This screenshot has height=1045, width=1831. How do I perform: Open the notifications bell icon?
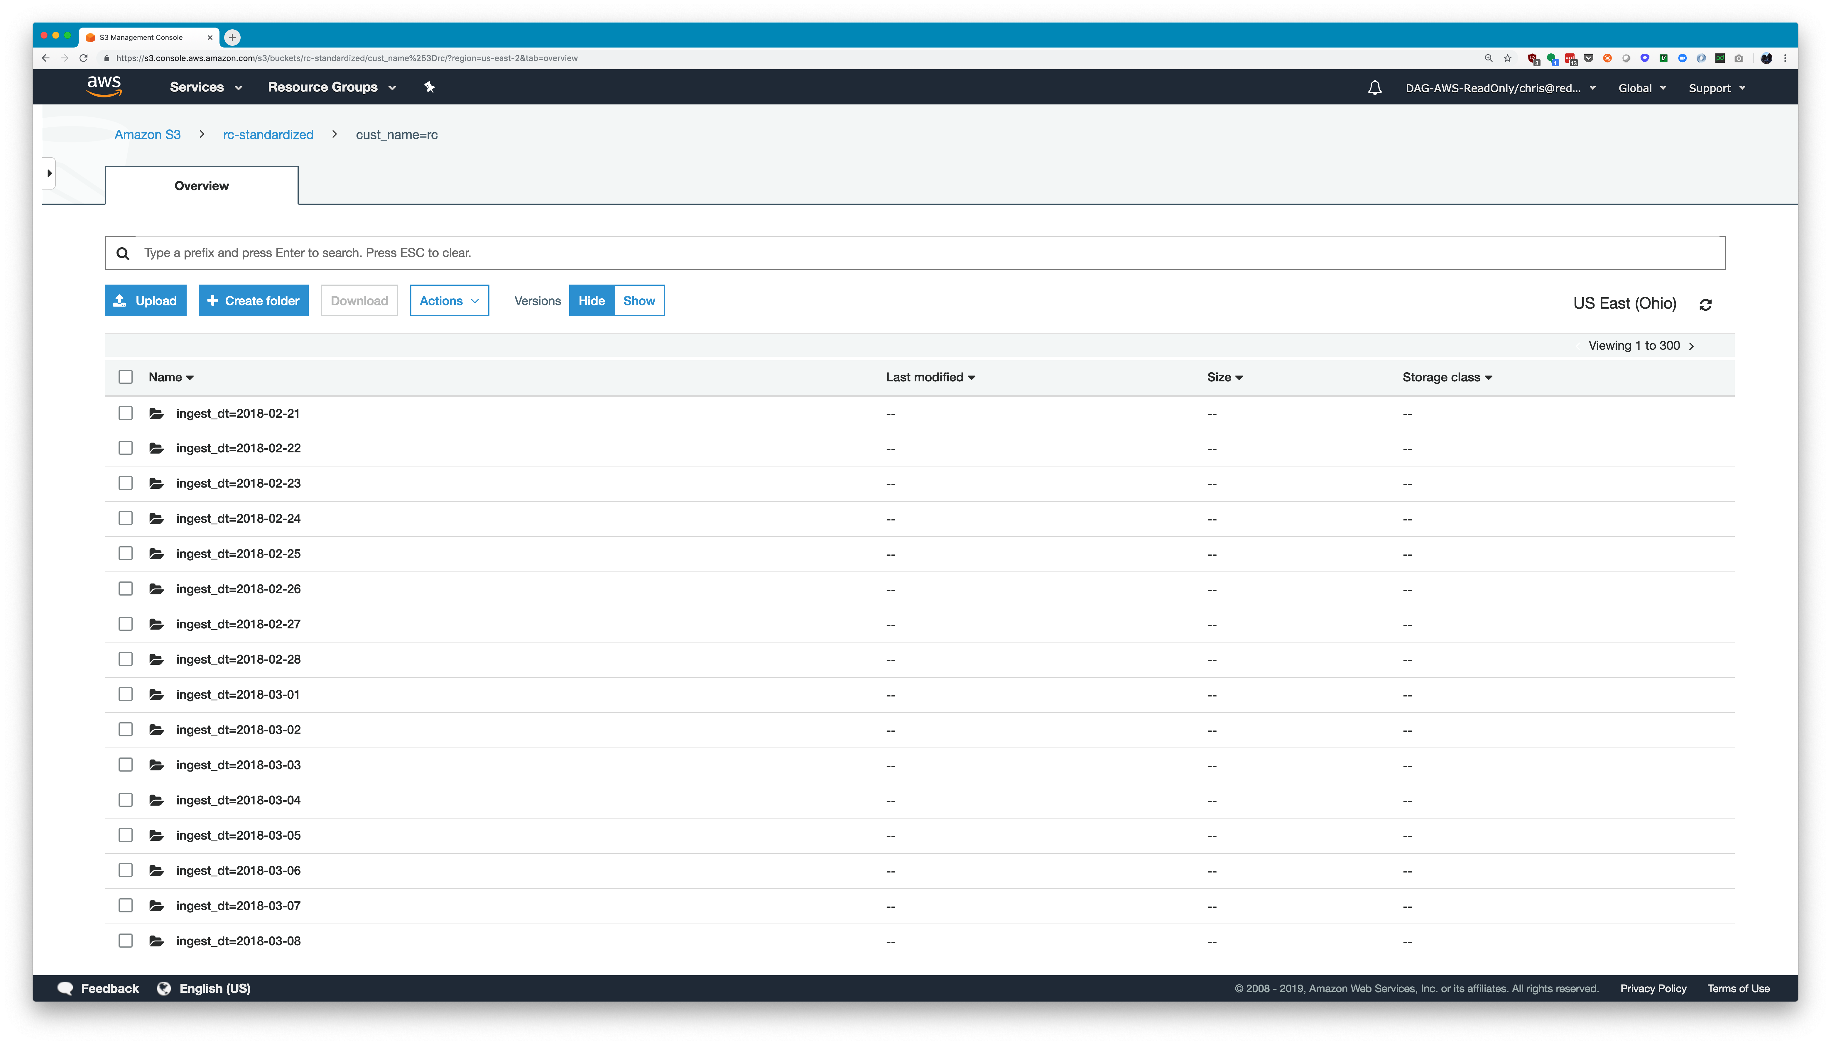pyautogui.click(x=1374, y=87)
